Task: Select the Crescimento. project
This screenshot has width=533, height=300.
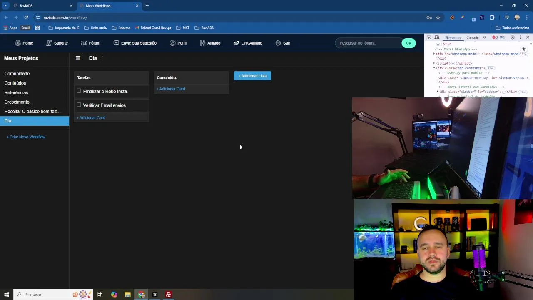Action: coord(17,102)
